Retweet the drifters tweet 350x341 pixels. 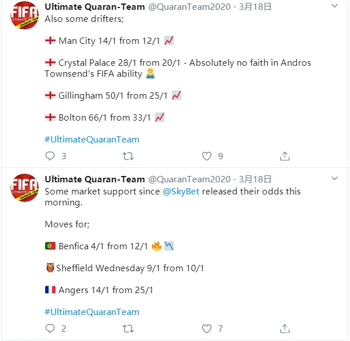pos(128,156)
